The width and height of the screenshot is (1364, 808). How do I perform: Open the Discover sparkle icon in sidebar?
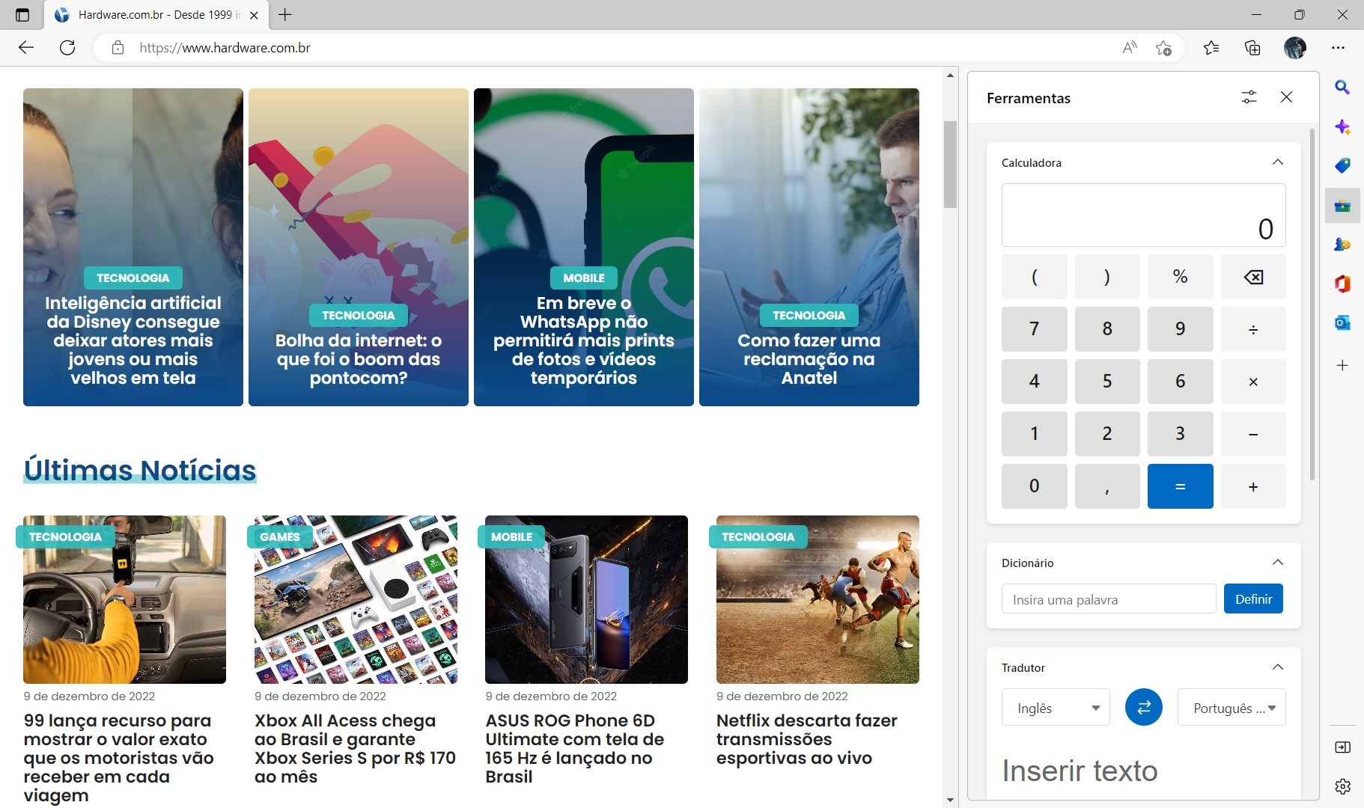pyautogui.click(x=1342, y=126)
